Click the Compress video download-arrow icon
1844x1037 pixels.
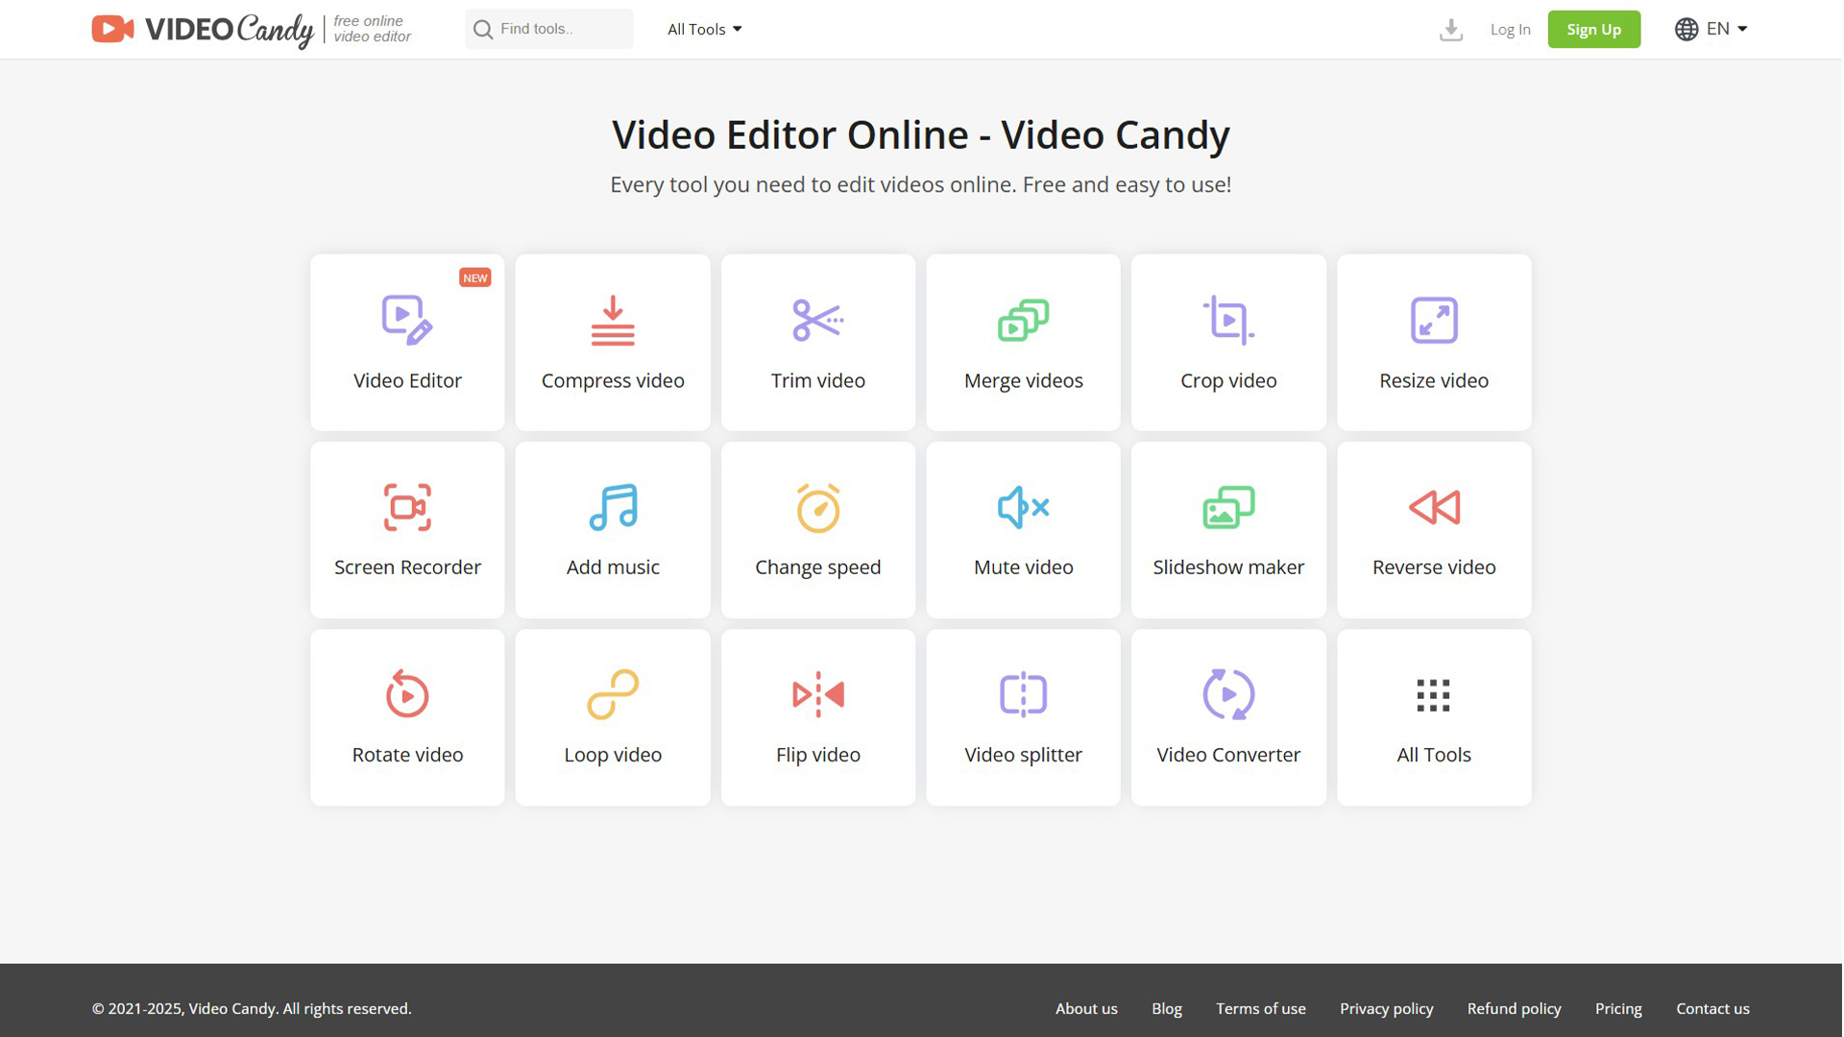tap(613, 320)
